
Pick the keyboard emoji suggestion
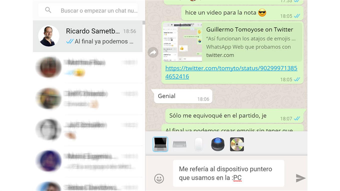point(179,144)
